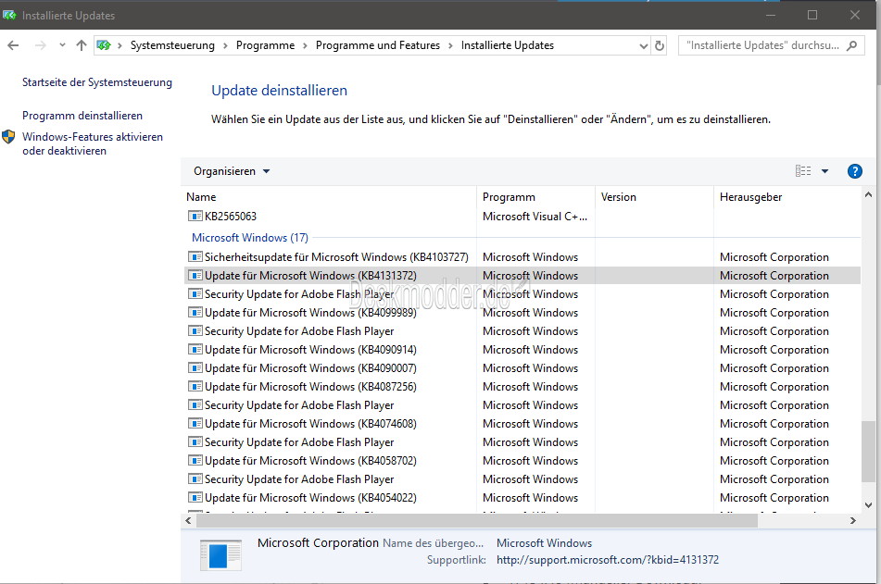Open Windows-Features aktivieren oder deaktivieren

[x=93, y=143]
